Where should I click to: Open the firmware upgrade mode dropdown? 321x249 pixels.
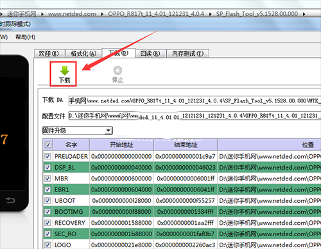tap(78, 131)
